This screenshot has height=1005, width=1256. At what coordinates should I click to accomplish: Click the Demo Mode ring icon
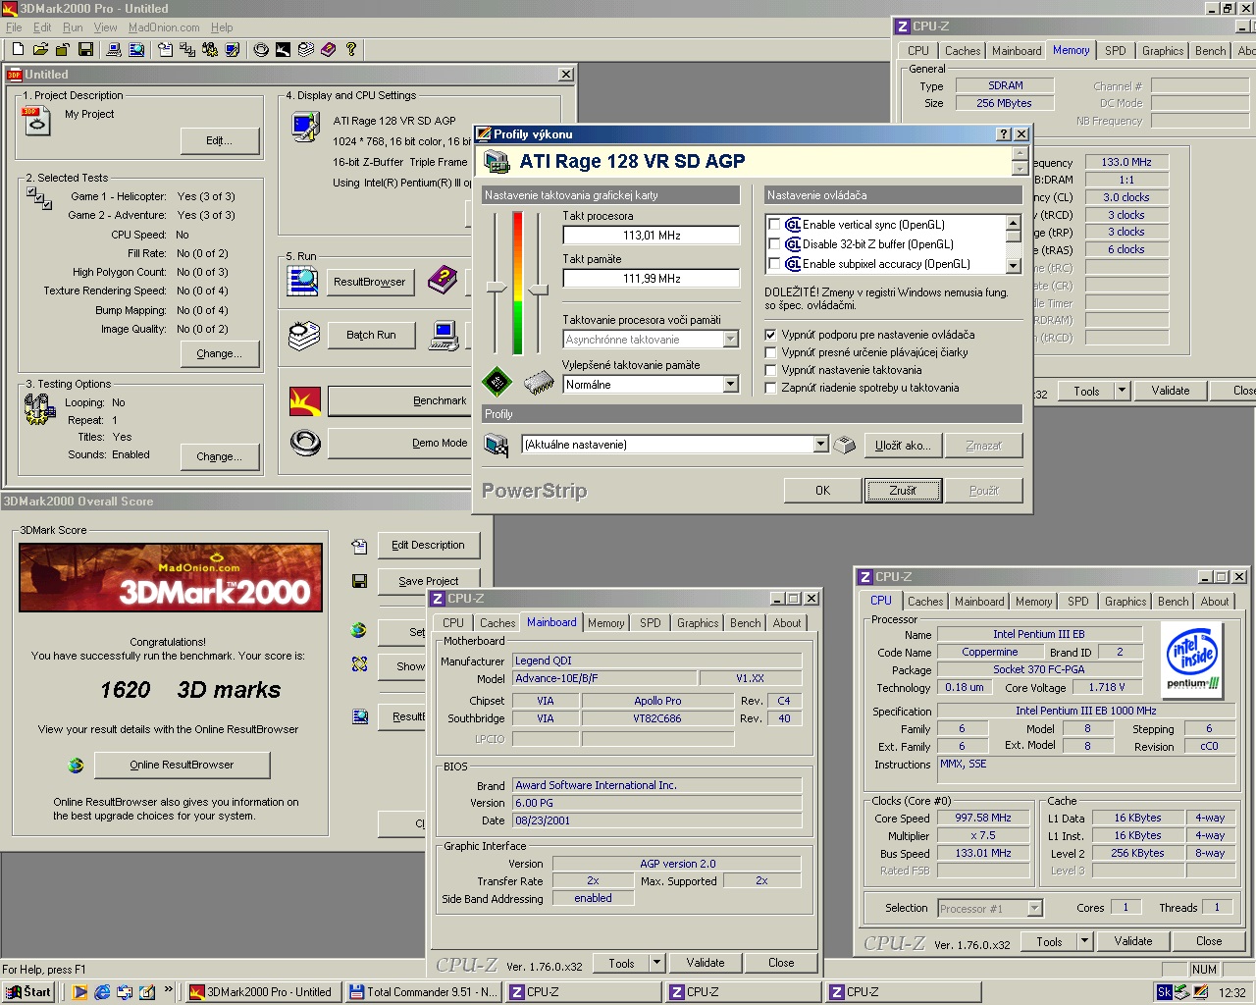coord(305,443)
